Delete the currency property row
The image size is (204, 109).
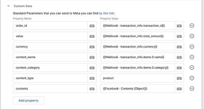point(192,47)
